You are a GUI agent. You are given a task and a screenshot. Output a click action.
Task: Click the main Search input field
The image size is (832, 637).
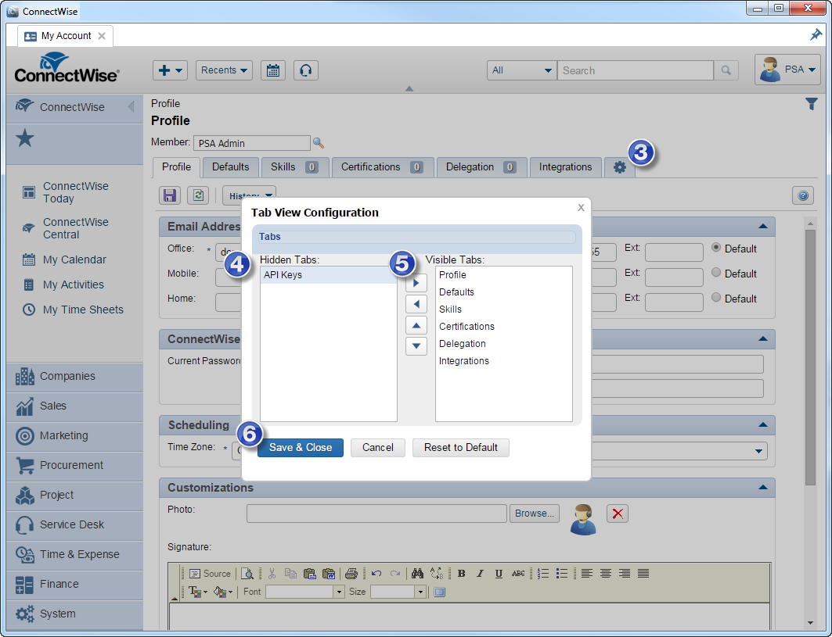click(635, 70)
